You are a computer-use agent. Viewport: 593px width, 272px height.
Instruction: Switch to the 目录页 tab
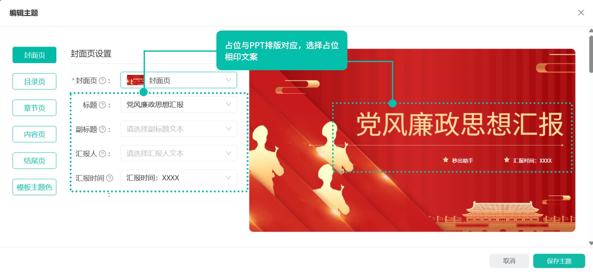[x=34, y=81]
